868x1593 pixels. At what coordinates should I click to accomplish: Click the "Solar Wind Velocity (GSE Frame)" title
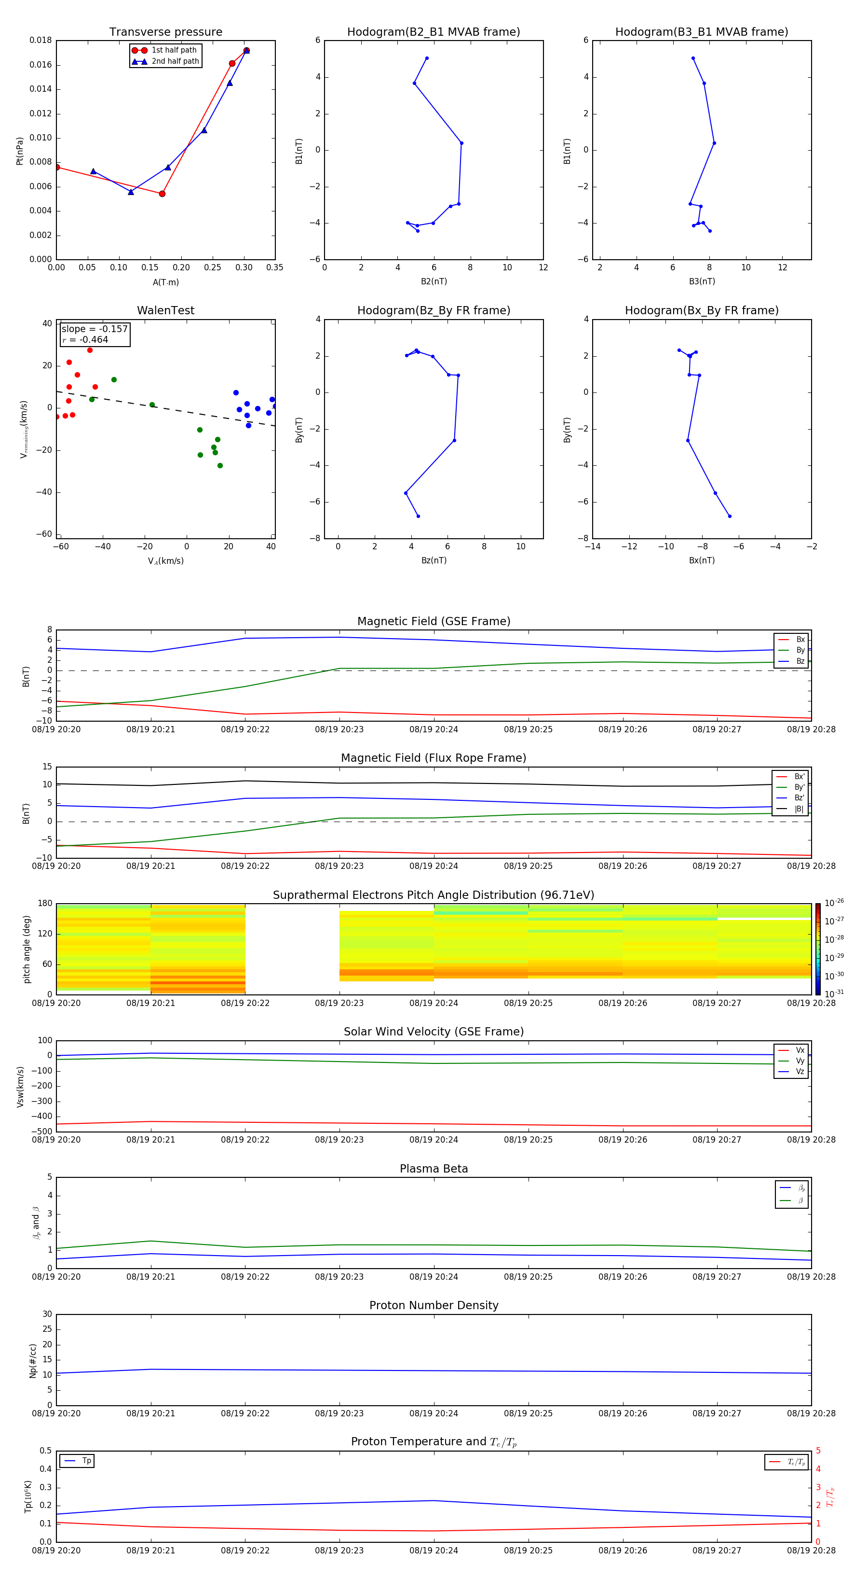click(434, 1032)
